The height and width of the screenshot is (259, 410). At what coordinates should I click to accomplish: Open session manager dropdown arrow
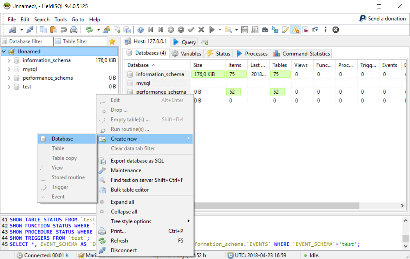[x=21, y=30]
